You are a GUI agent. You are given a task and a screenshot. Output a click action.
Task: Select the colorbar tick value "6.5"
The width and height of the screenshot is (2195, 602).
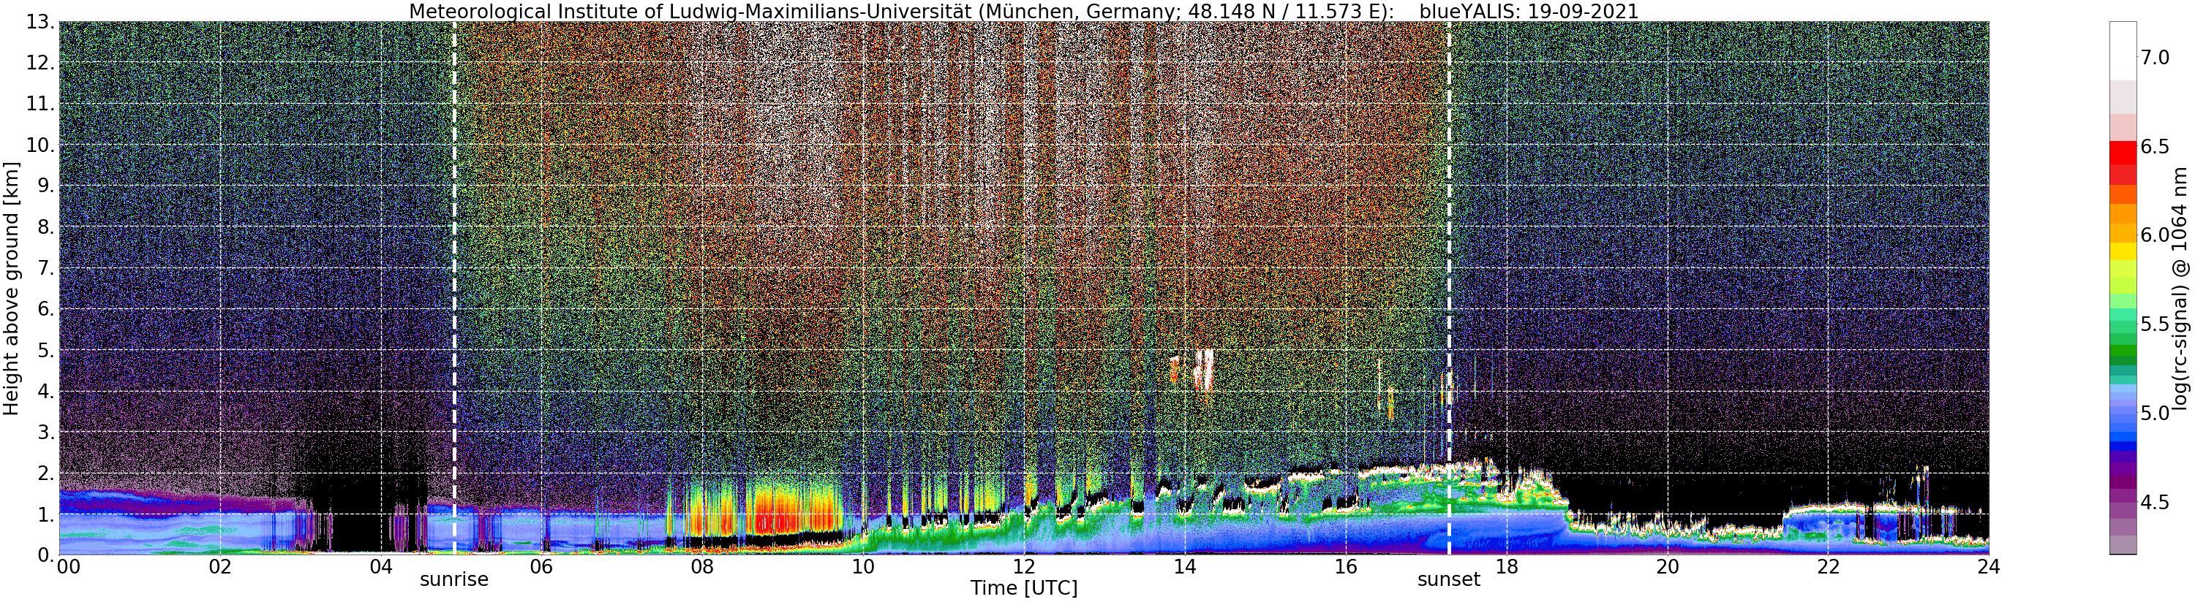2155,146
